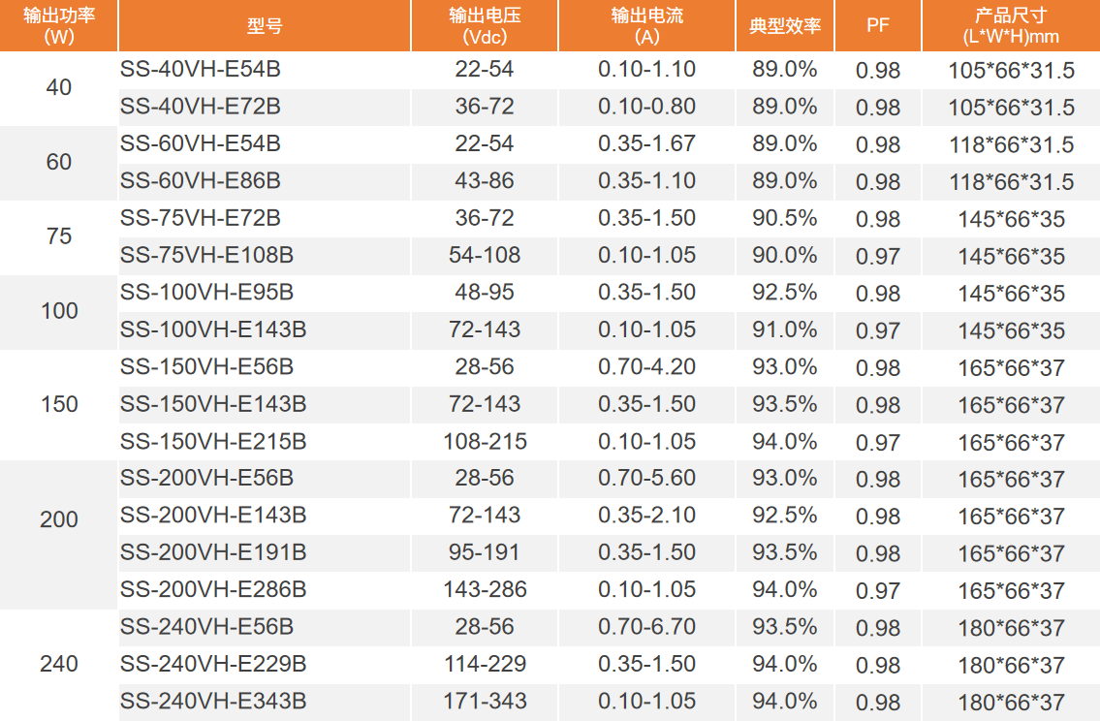Click the SS-100VH-E95B model cell
This screenshot has height=721, width=1100.
pos(206,293)
